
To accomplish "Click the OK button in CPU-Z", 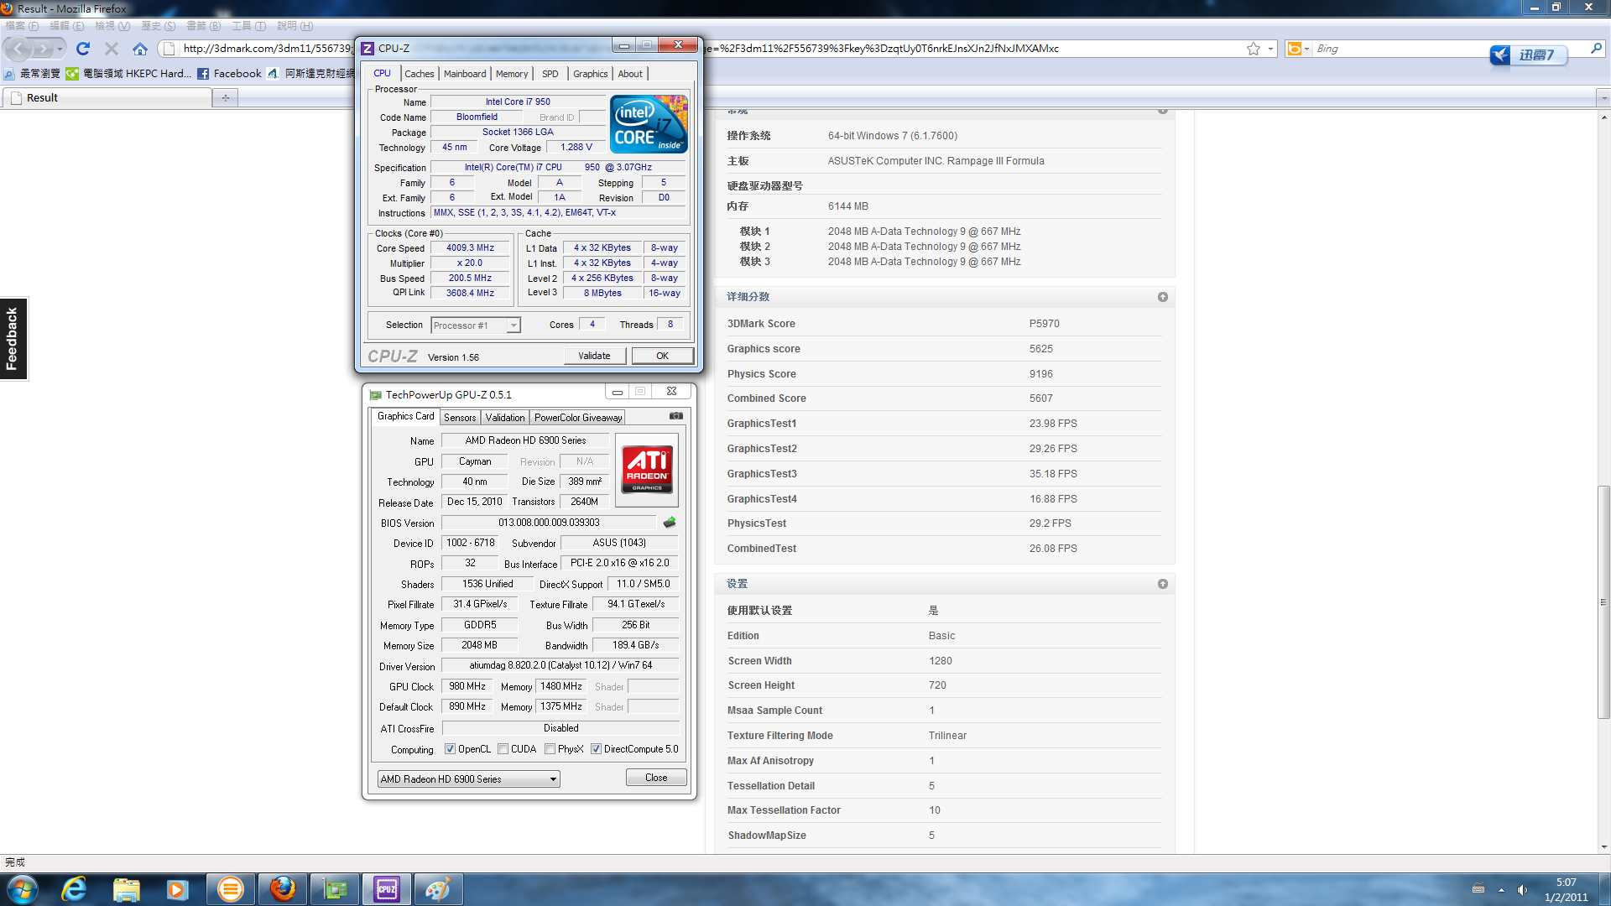I will click(x=662, y=356).
